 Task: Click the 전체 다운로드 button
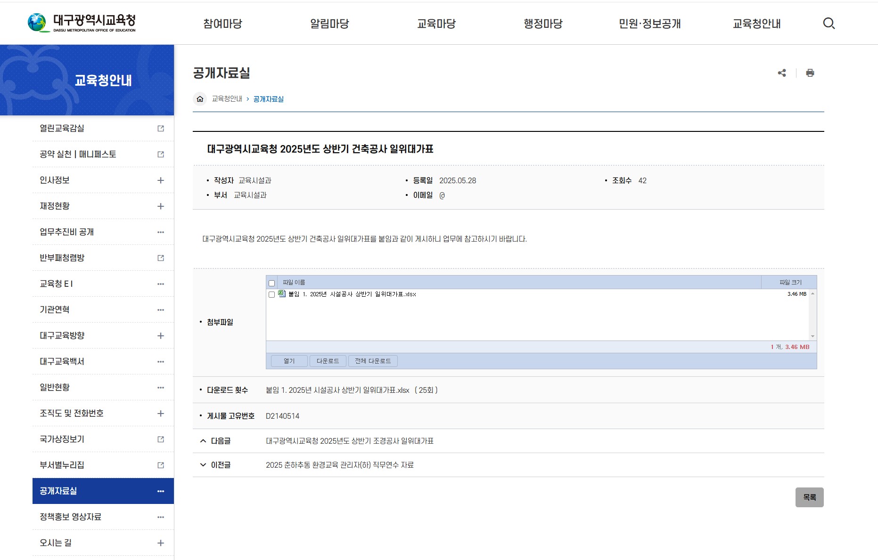pyautogui.click(x=373, y=361)
